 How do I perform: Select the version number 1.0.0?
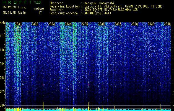pos(37,2)
